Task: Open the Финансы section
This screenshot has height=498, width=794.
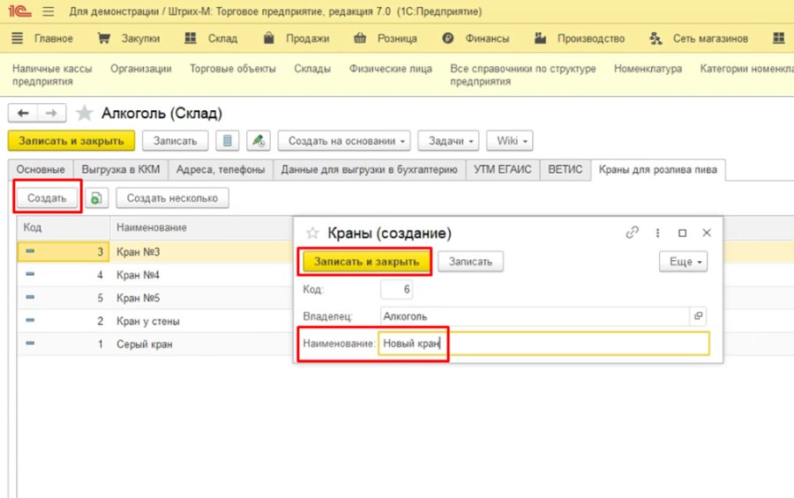Action: pyautogui.click(x=476, y=39)
